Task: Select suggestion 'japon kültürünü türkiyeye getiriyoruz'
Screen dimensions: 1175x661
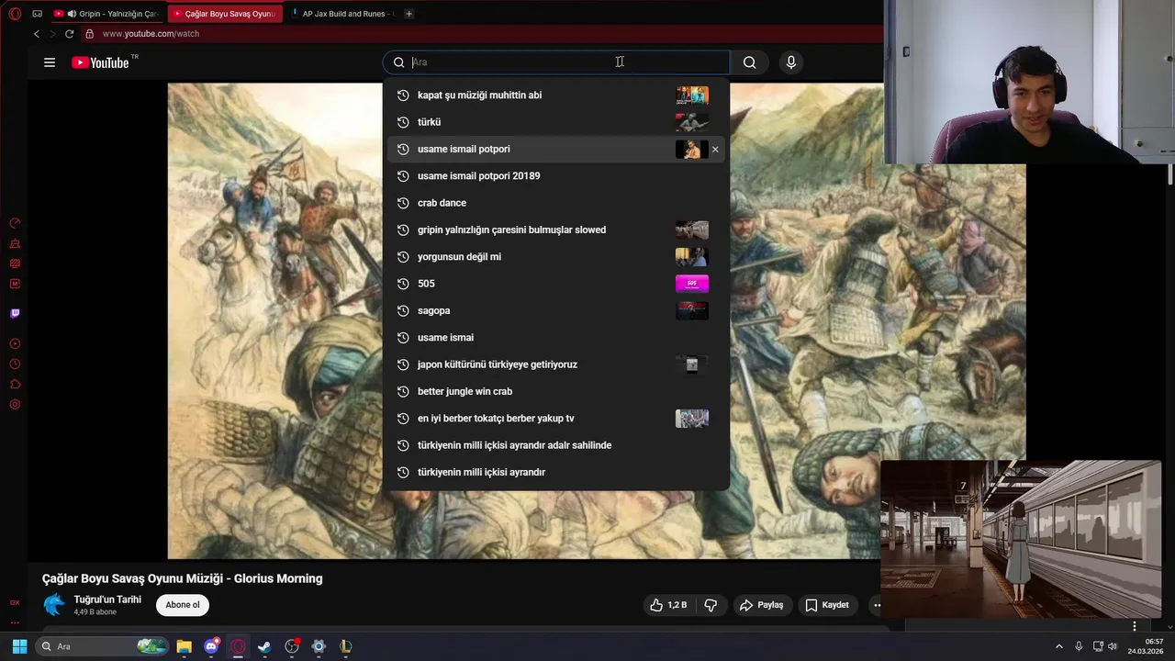Action: pyautogui.click(x=556, y=364)
